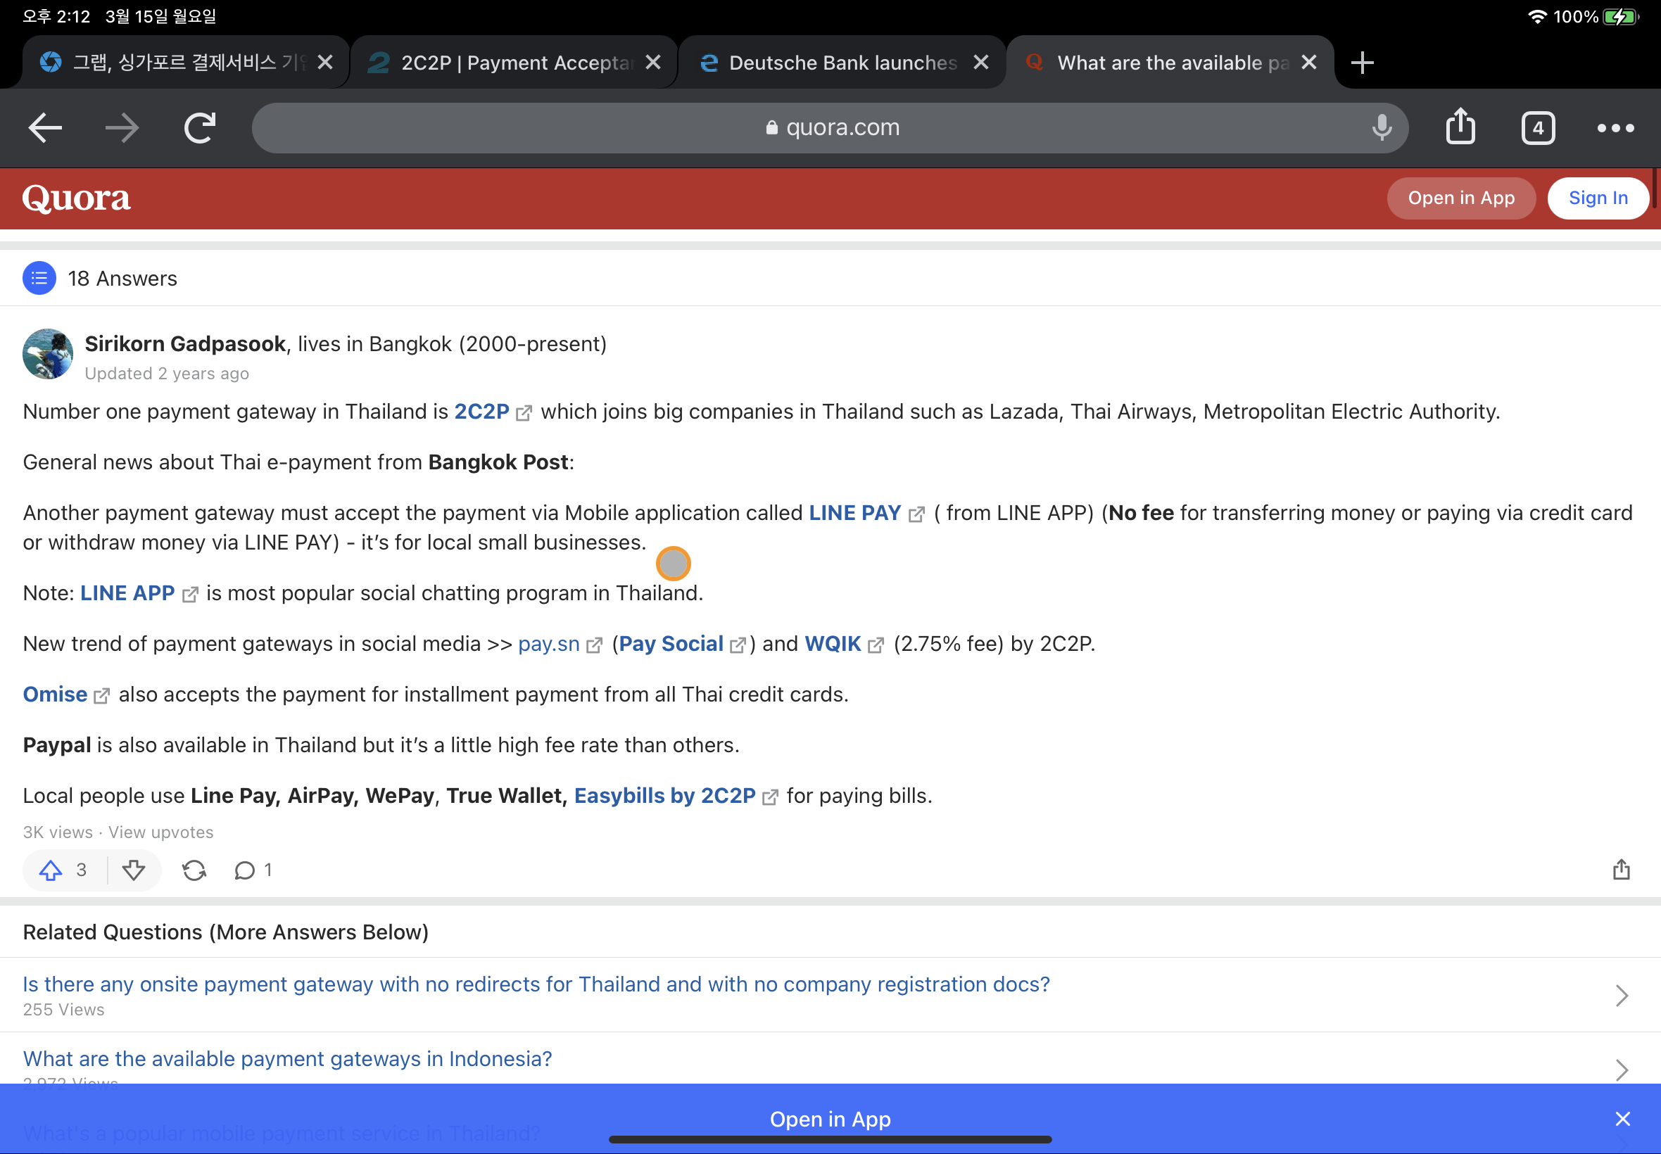Click the Sign In button

pos(1598,198)
